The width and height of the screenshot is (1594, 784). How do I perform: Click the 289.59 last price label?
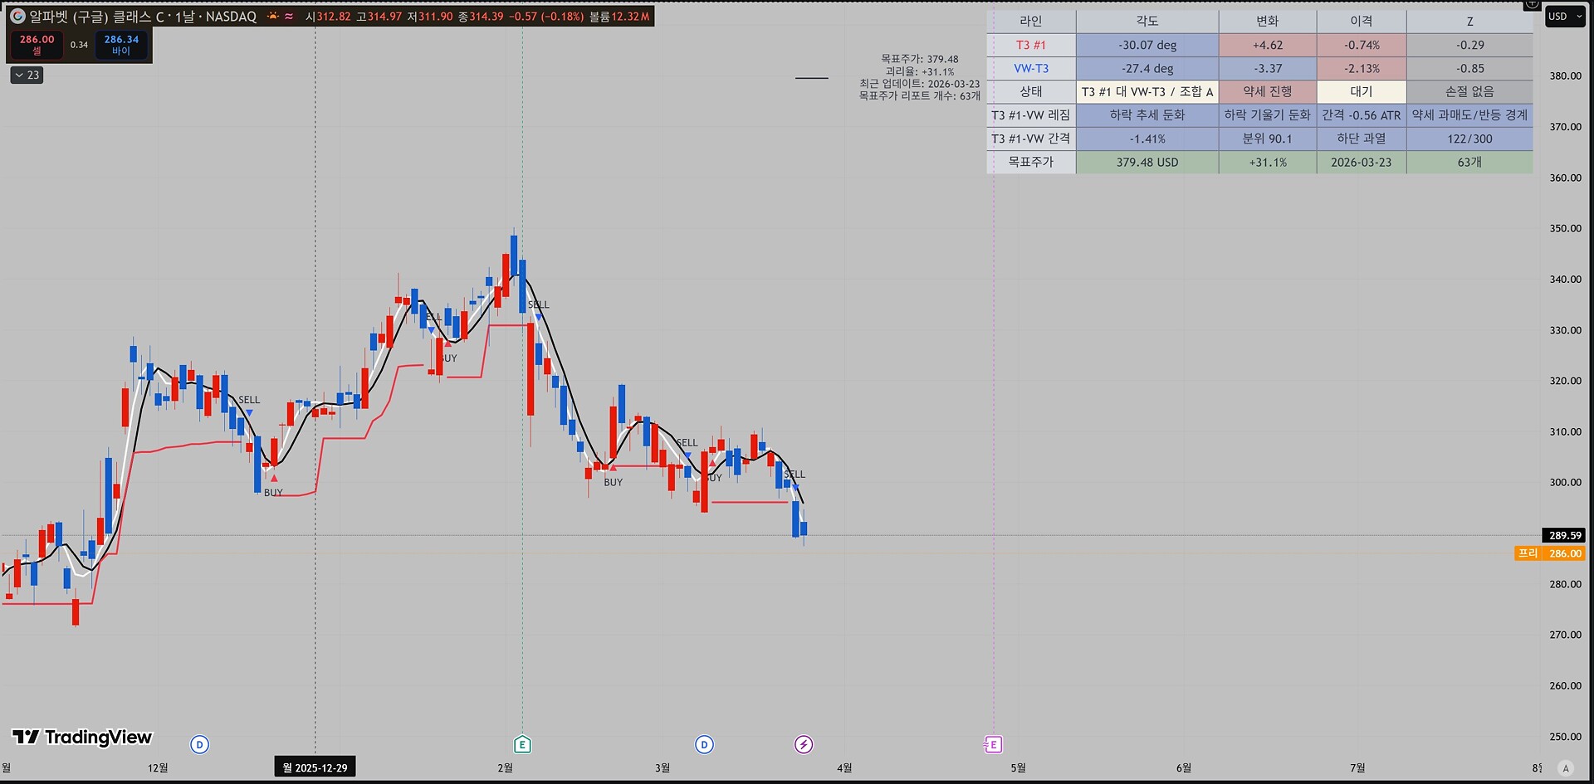[1564, 535]
